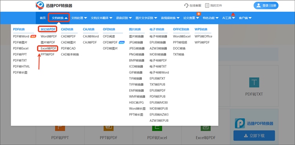The image size is (295, 145).
Task: Open the CAD版本转换 link
Action: pos(70,54)
